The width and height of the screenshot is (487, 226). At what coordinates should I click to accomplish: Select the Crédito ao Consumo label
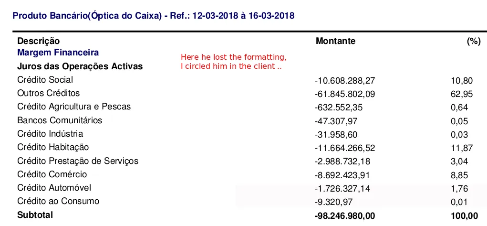click(58, 201)
